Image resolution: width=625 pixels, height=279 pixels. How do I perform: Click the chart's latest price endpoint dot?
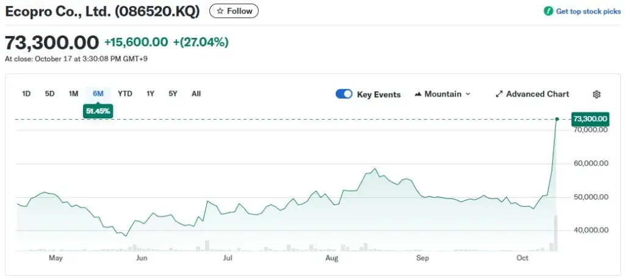point(557,118)
